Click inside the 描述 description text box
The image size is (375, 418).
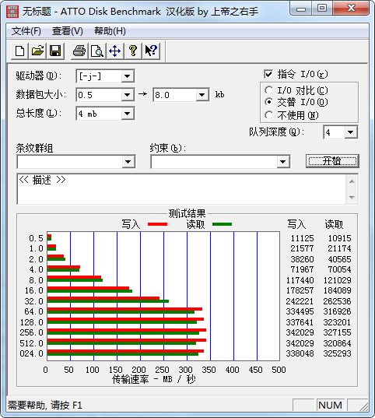click(181, 189)
